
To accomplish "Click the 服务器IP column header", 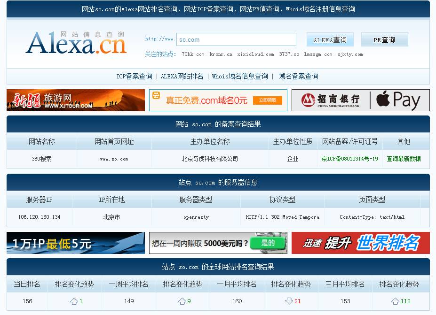I will [x=39, y=200].
